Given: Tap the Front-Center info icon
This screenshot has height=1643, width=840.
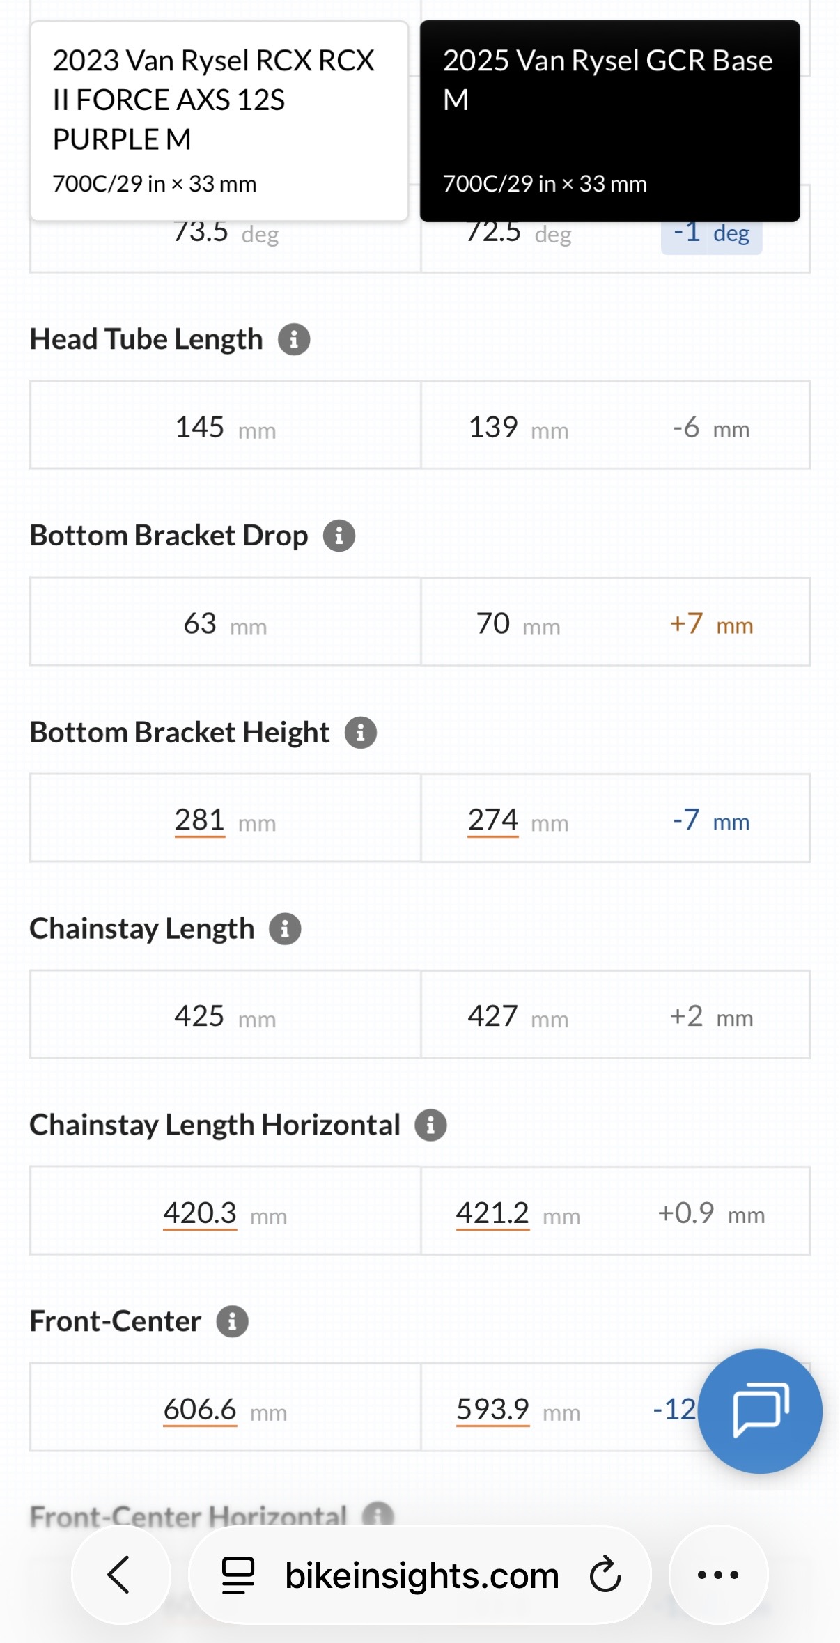Looking at the screenshot, I should (232, 1322).
